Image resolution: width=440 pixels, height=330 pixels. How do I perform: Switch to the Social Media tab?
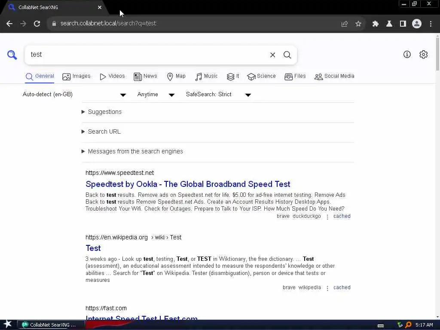(334, 76)
